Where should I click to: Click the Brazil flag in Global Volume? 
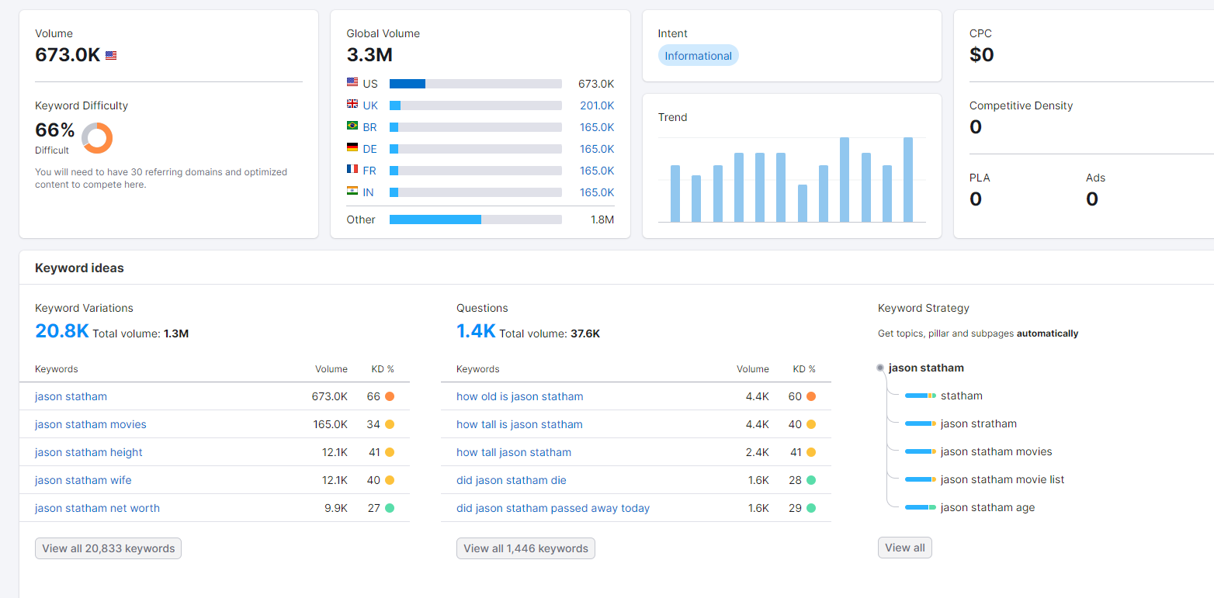[352, 126]
